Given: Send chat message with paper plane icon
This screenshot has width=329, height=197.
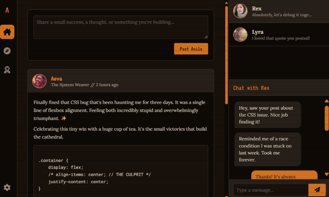Looking at the screenshot, I should pyautogui.click(x=317, y=190).
